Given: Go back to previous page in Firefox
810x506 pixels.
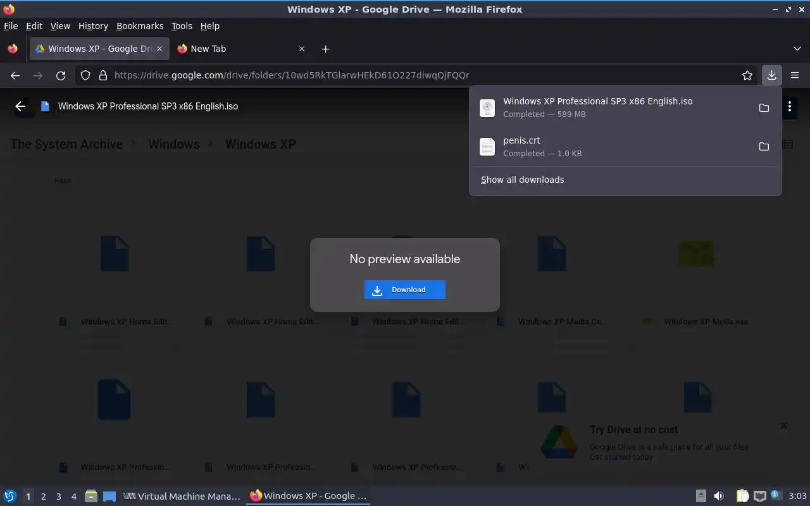Looking at the screenshot, I should click(x=15, y=75).
